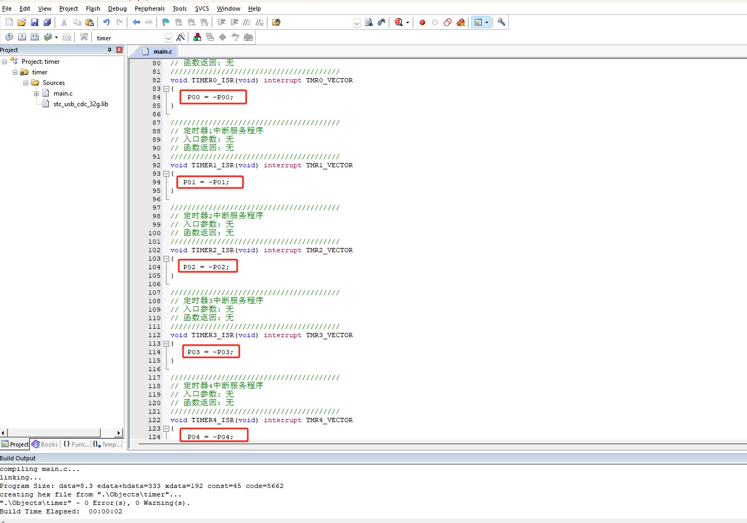Open Configuration via wrench icon
Viewport: 747px width, 523px height.
click(501, 22)
